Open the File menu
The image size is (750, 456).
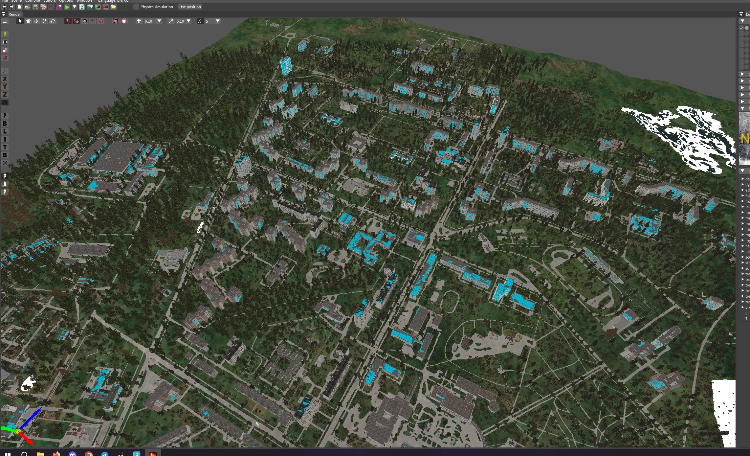5,1
